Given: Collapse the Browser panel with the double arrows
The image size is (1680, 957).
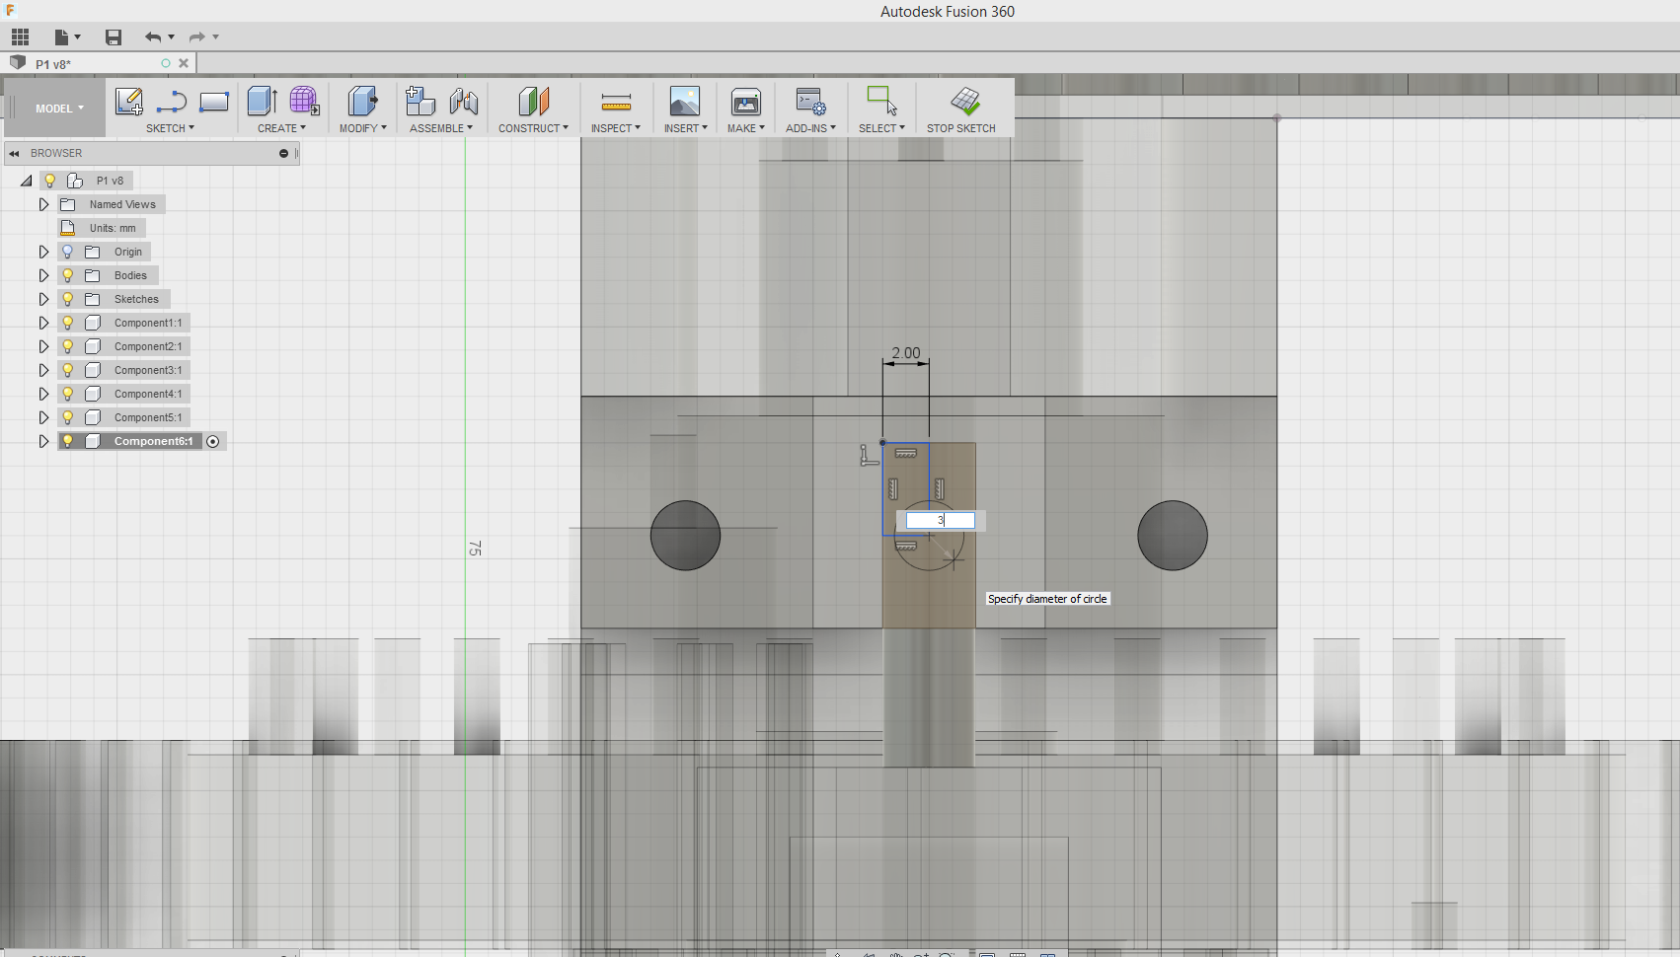Looking at the screenshot, I should click(x=15, y=153).
